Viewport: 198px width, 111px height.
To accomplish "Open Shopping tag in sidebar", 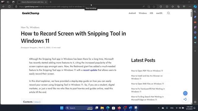I will pos(195,17).
